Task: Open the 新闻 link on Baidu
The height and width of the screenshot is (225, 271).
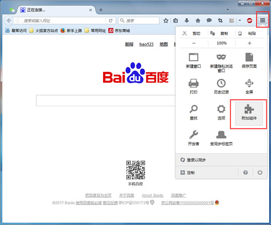Action: pos(129,44)
